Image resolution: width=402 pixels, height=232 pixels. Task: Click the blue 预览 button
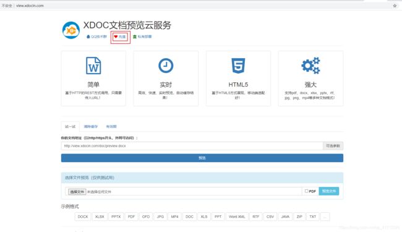tap(202, 158)
